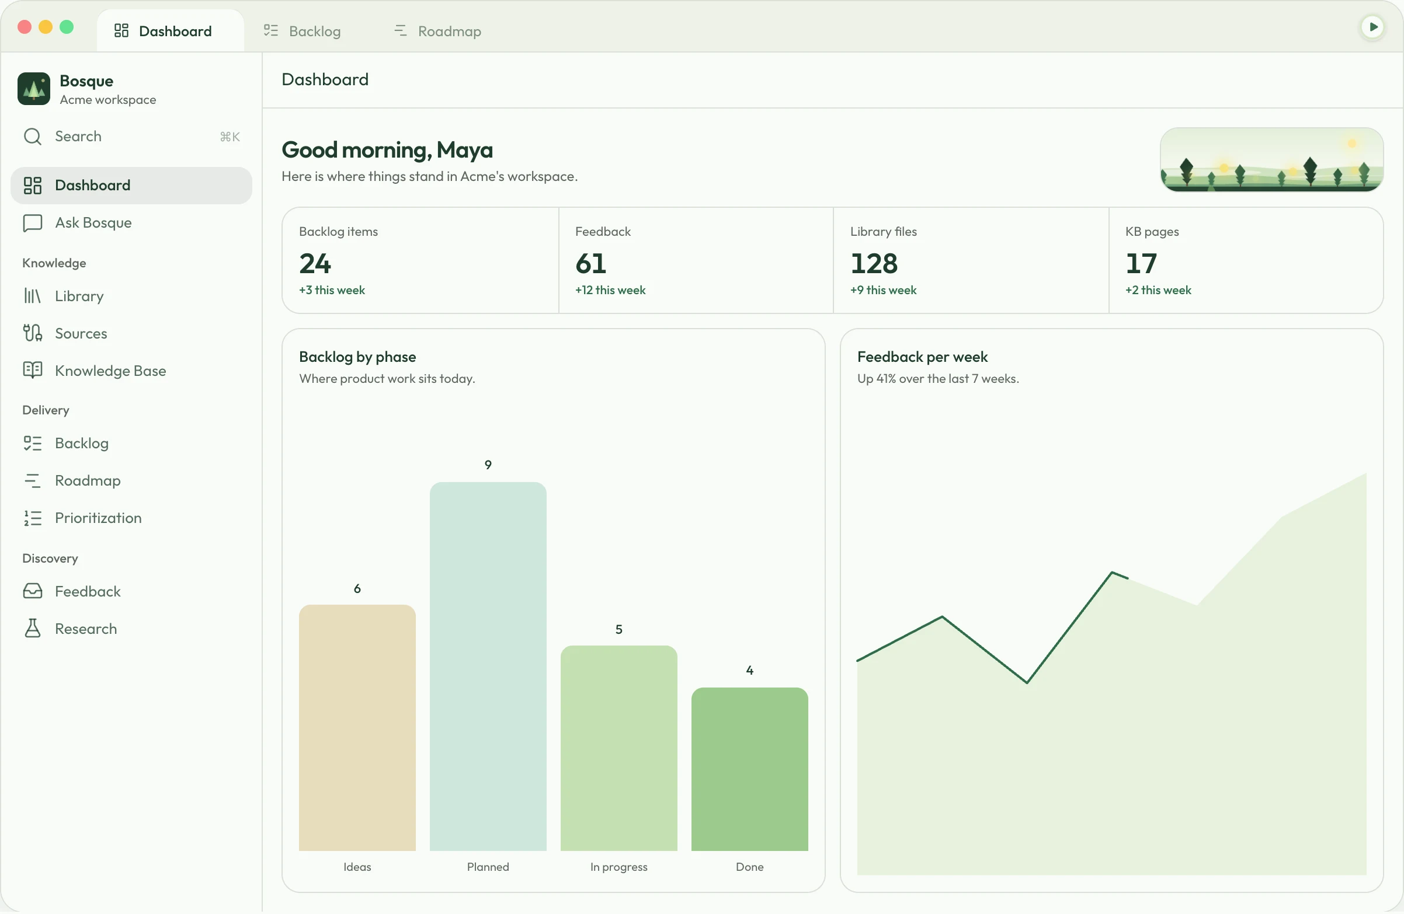
Task: Click the forest landscape banner image
Action: pos(1272,160)
